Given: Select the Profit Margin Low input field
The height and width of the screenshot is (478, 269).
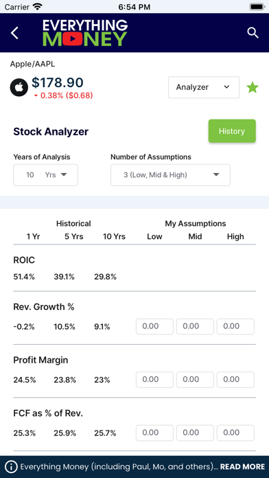Looking at the screenshot, I should click(x=155, y=380).
